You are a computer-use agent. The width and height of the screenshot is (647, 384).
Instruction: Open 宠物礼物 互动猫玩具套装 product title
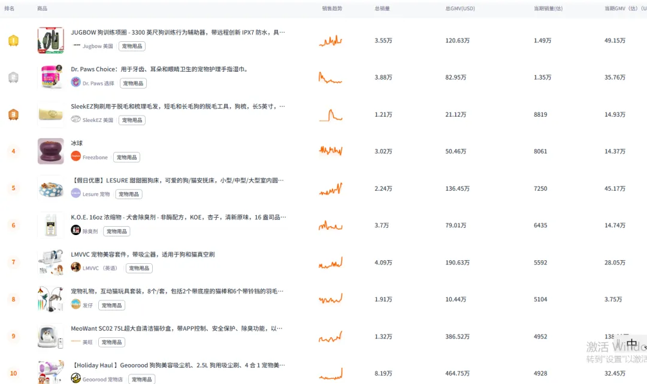177,291
